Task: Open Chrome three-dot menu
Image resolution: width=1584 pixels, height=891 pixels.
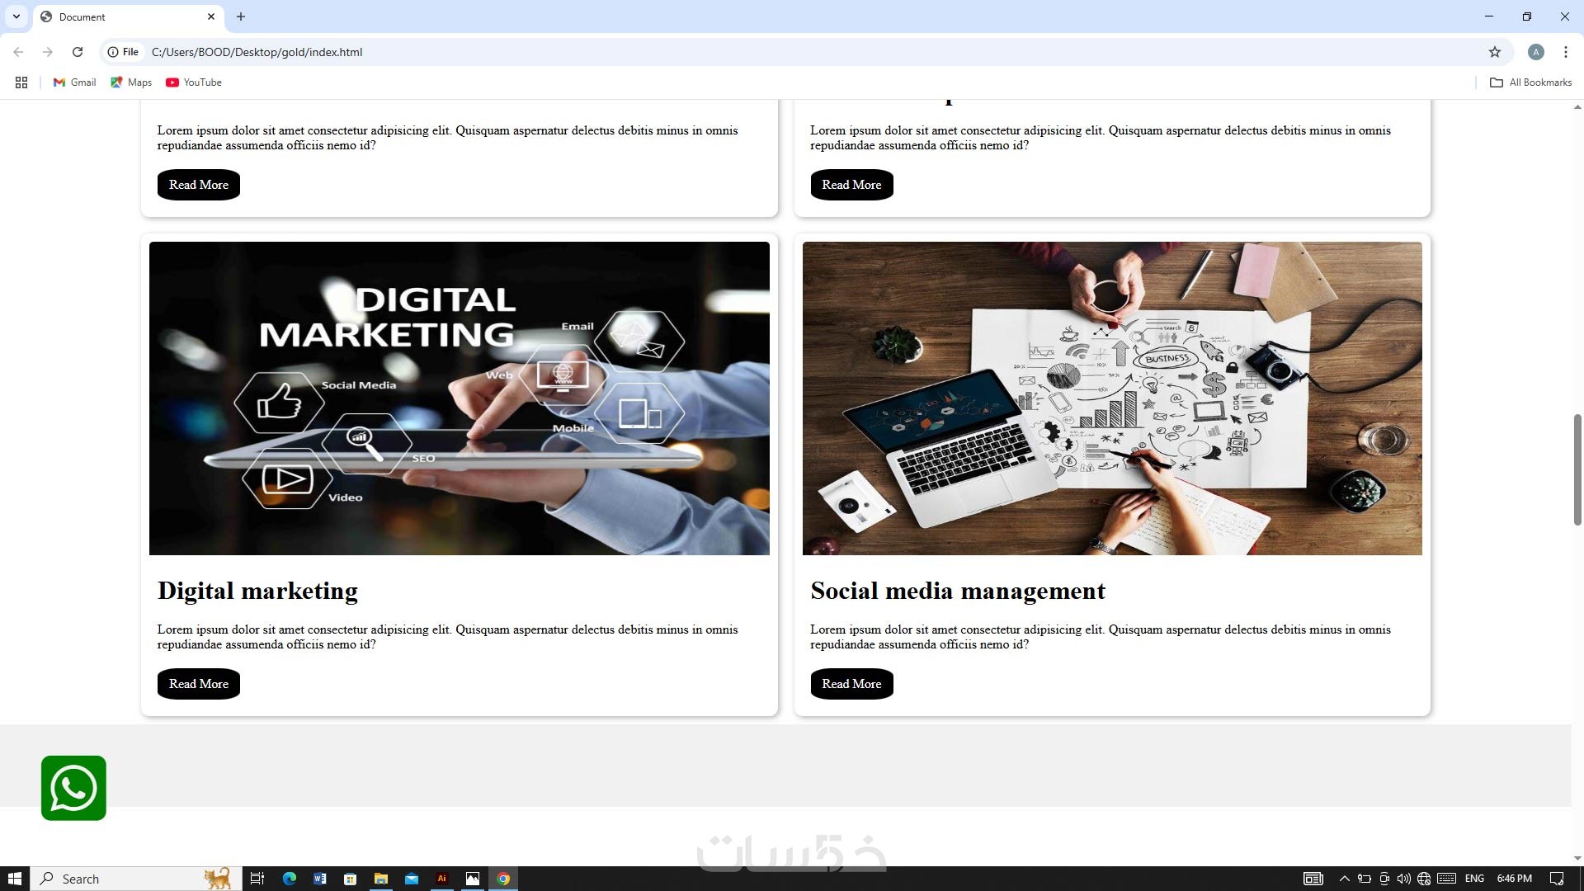Action: [x=1565, y=52]
